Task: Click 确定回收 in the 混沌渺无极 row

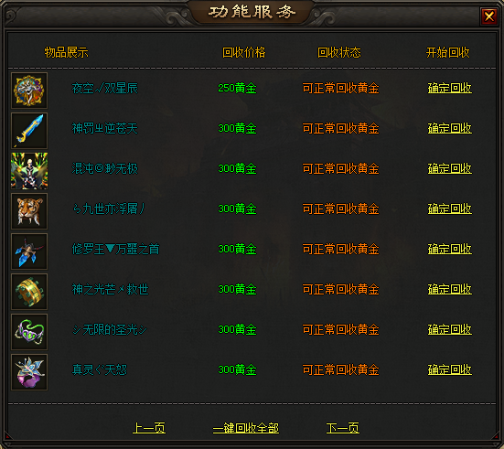Action: pos(450,168)
